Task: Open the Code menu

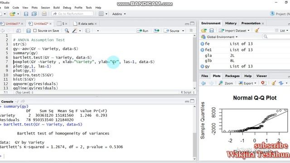Action: tap(16, 8)
